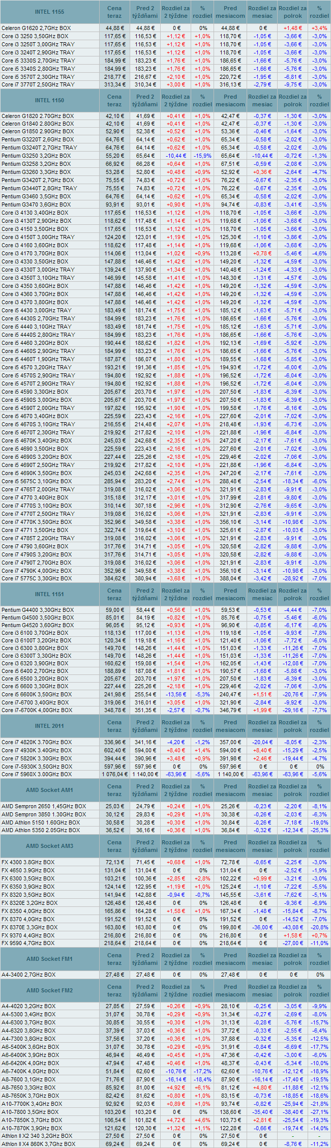Select Core i3 4170 3,70GHz BOX name
This screenshot has height=1148, width=331.
(35, 253)
